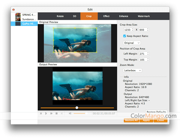Screen dimensions: 180x139
Task: Click the fast forward button
Action: (51, 114)
